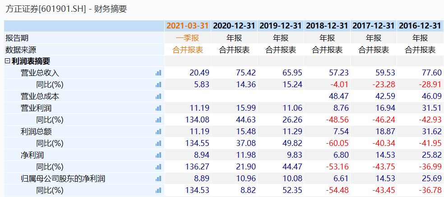Open chart icon for 营业利润 row
The width and height of the screenshot is (444, 197).
click(158, 108)
